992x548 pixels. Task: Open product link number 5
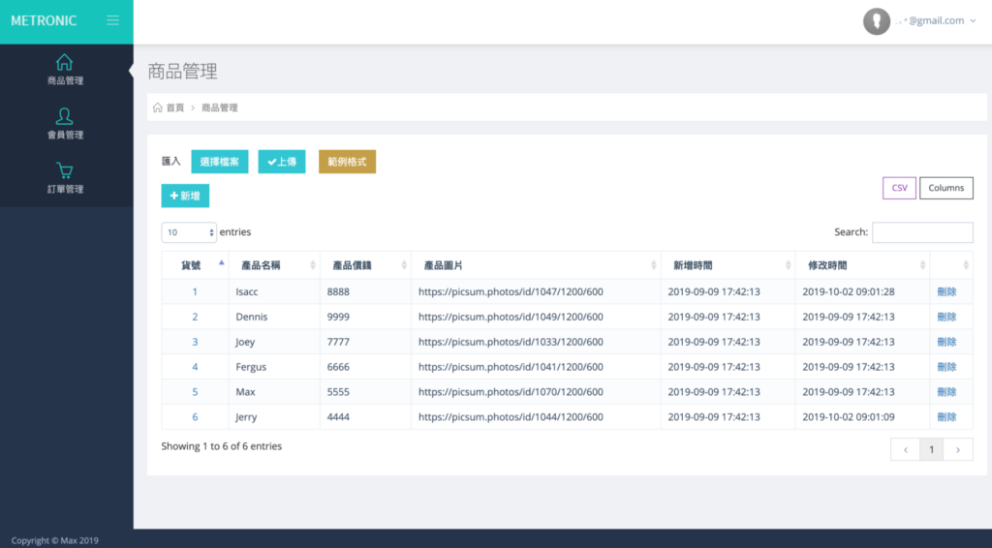[x=195, y=392]
